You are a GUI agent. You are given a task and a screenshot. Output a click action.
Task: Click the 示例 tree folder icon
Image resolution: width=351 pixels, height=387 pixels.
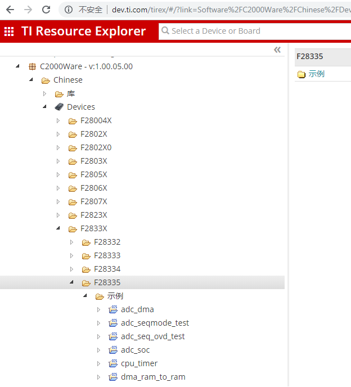tap(100, 296)
